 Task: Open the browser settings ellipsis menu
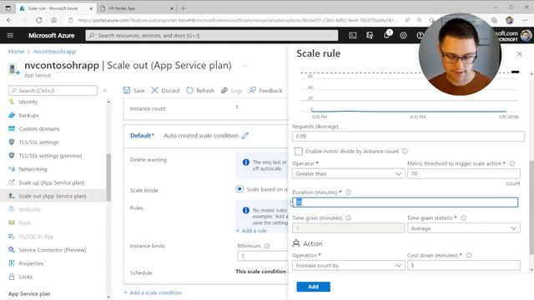[525, 20]
